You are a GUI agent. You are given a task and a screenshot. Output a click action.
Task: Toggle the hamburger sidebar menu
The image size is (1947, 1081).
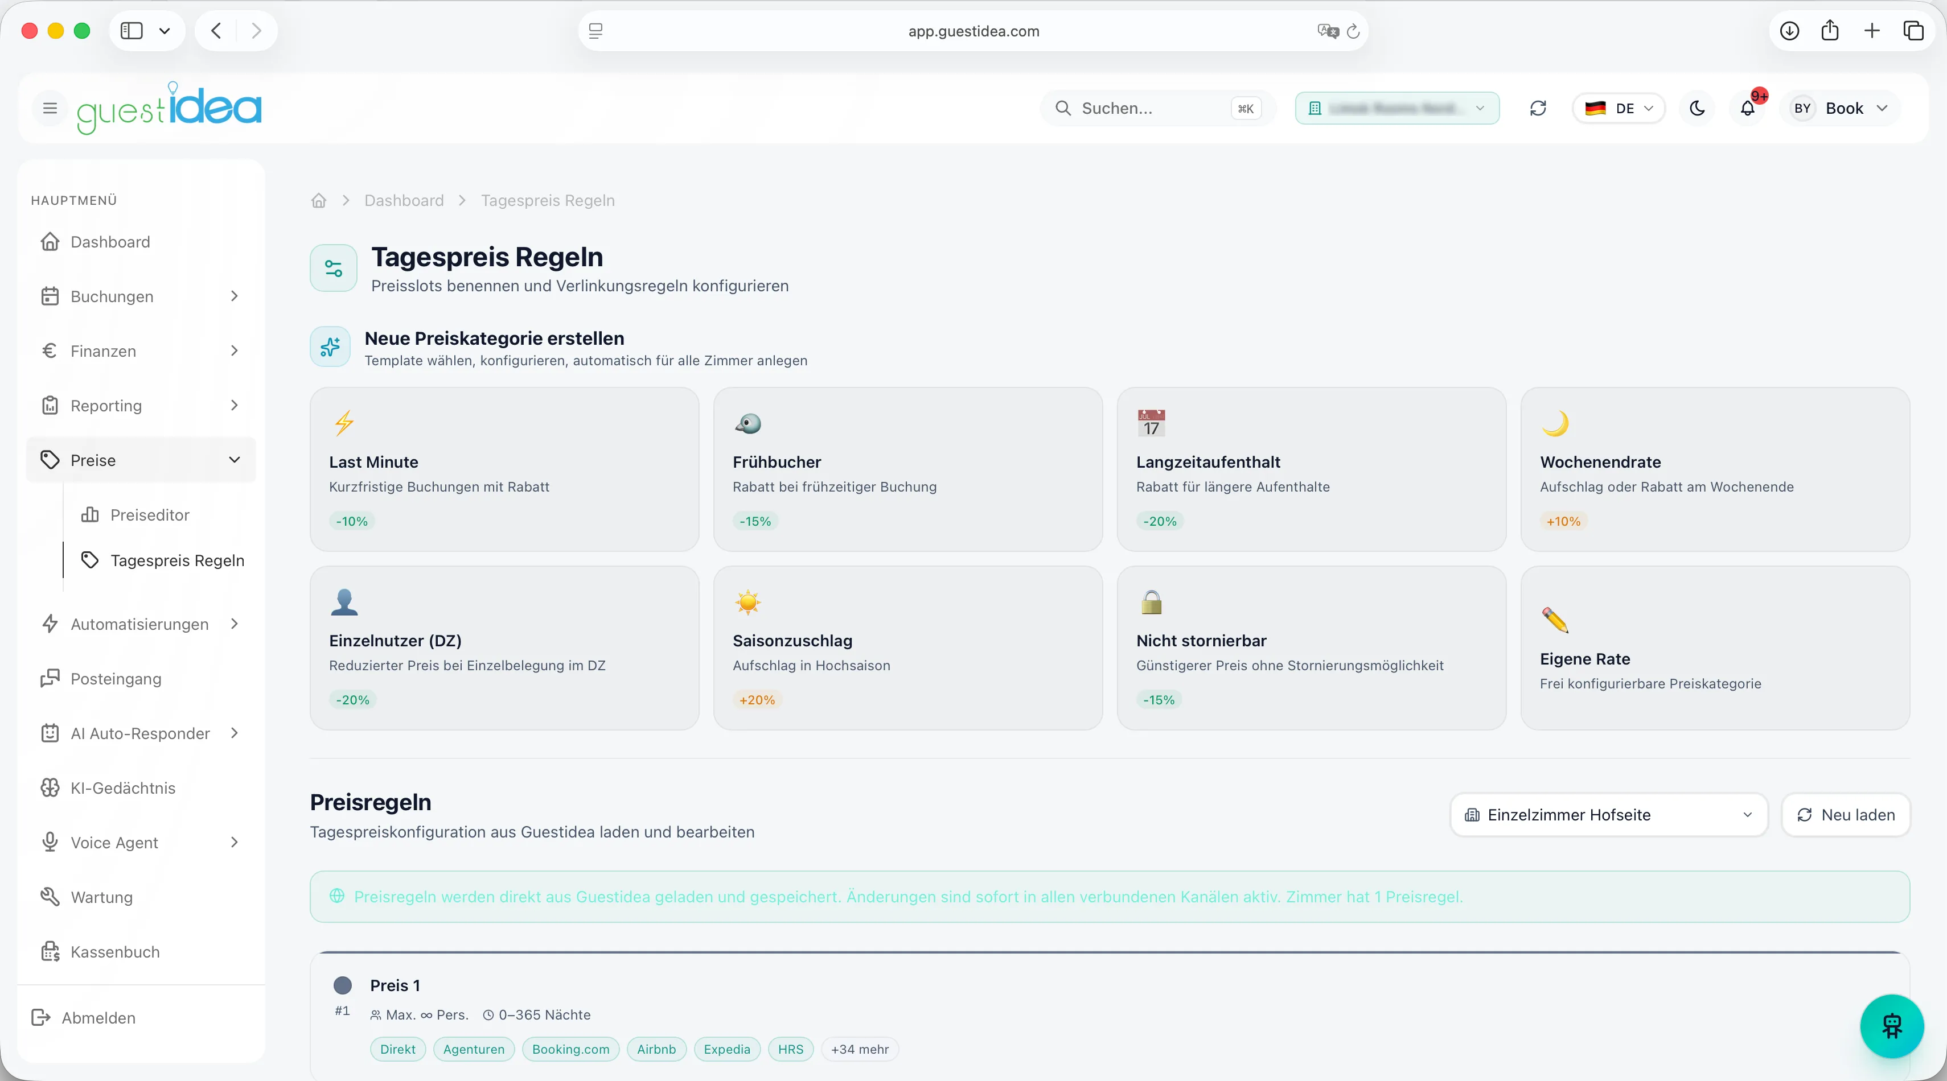(x=50, y=108)
